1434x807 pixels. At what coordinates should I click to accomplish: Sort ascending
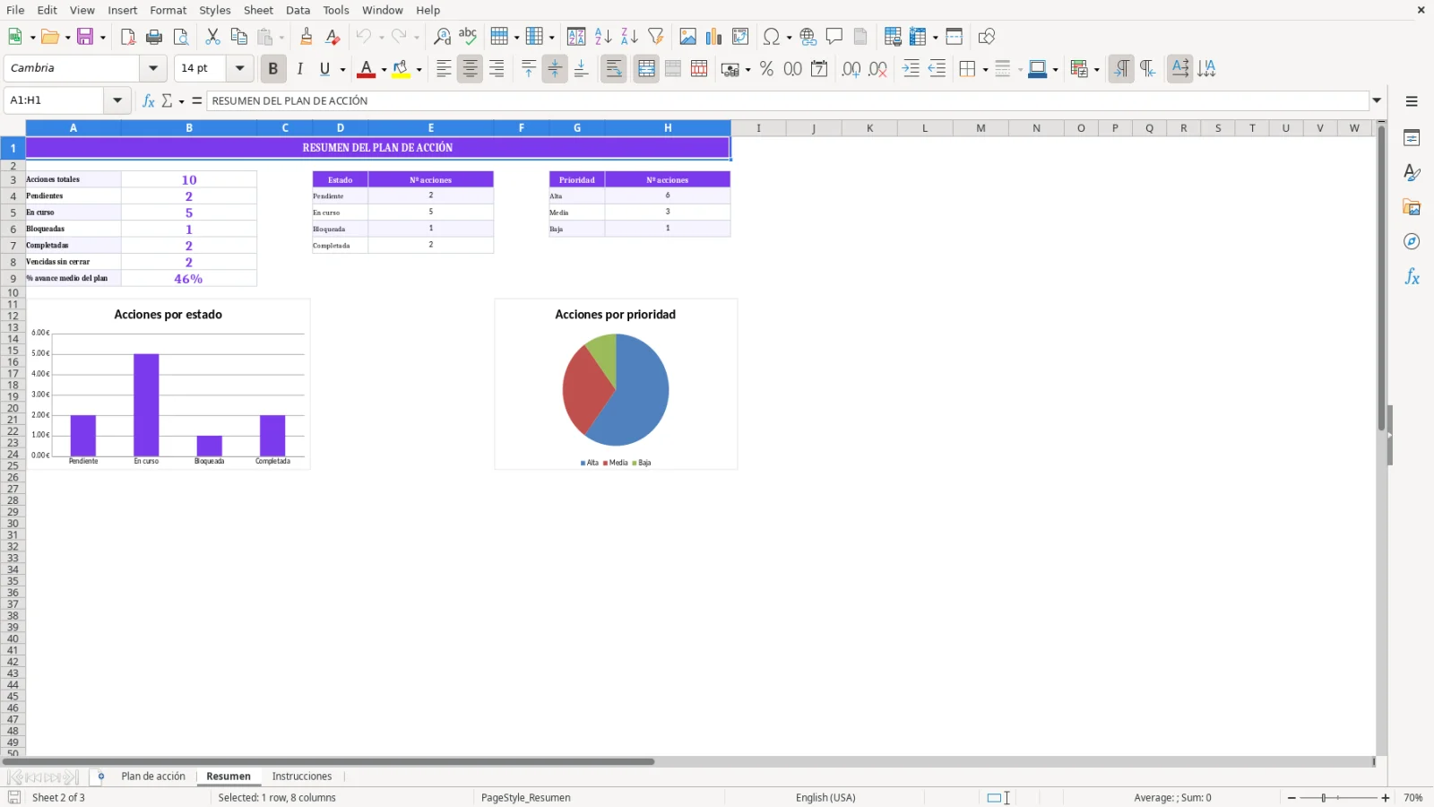[x=603, y=37]
